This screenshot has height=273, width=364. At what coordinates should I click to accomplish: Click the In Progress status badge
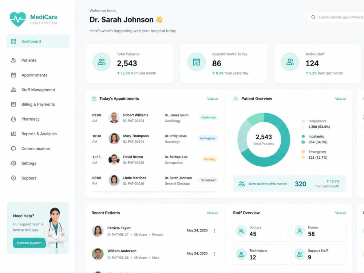[208, 138]
